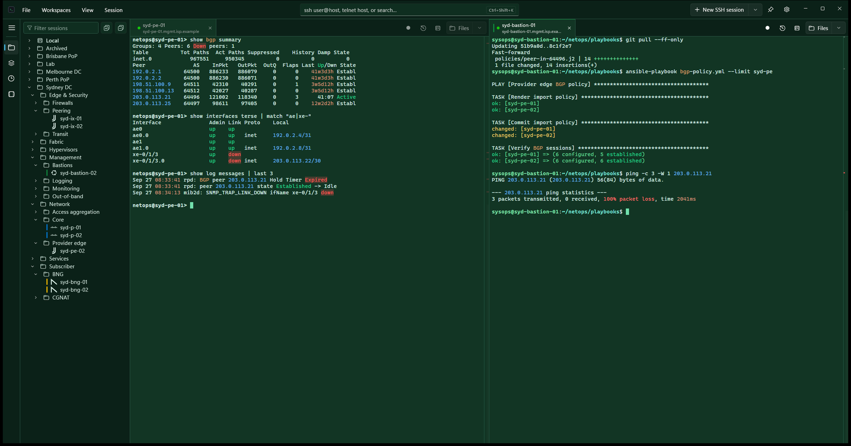Open settings gear in title bar
Screen dimensions: 851x446
tap(787, 10)
